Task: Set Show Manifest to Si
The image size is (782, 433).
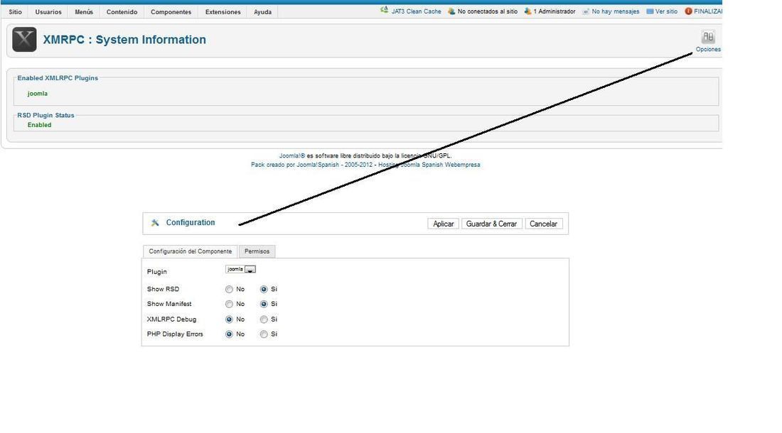Action: click(x=264, y=304)
